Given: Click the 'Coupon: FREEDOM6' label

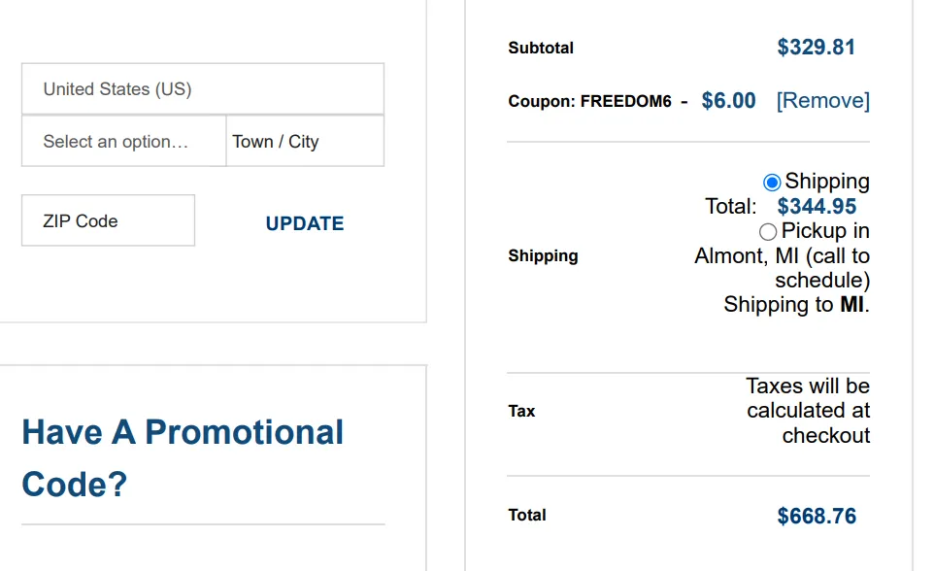Looking at the screenshot, I should point(589,102).
